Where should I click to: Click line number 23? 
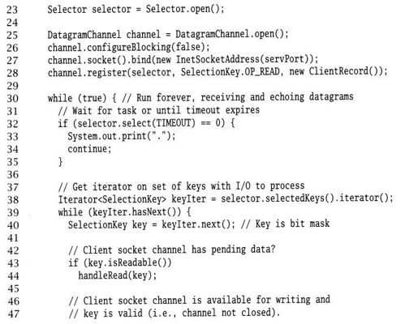[x=12, y=10]
